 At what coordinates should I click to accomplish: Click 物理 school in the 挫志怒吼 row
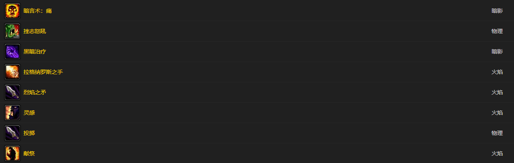[497, 31]
